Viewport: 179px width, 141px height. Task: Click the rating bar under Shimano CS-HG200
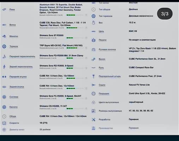[x=70, y=109]
